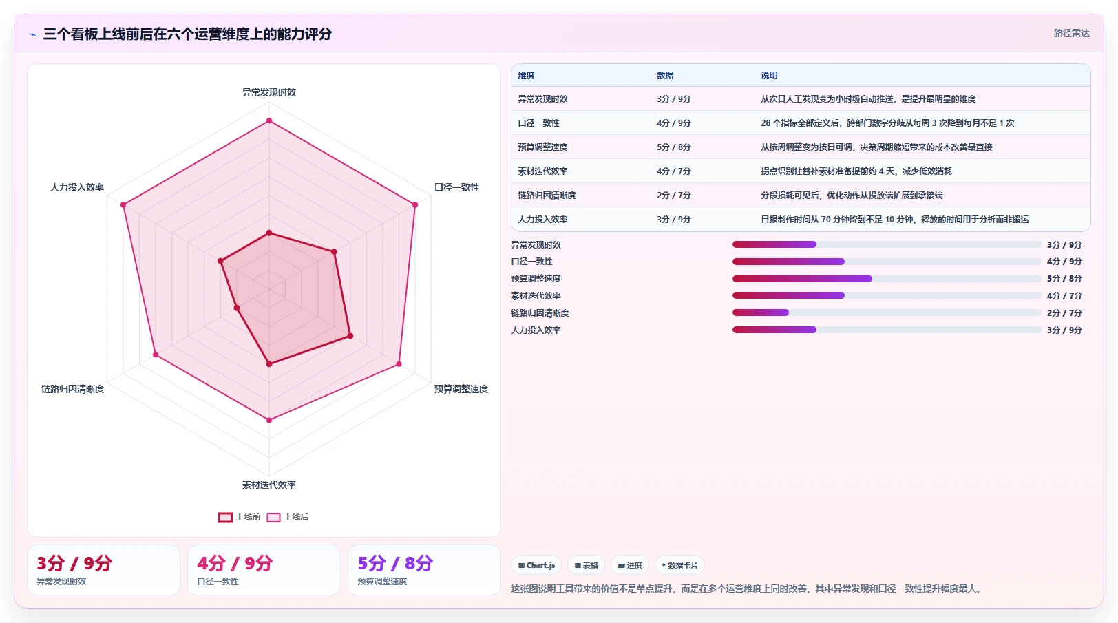Viewport: 1118px width, 623px height.
Task: Open the 5分 / 8分 预算调整速度 card
Action: (x=424, y=570)
